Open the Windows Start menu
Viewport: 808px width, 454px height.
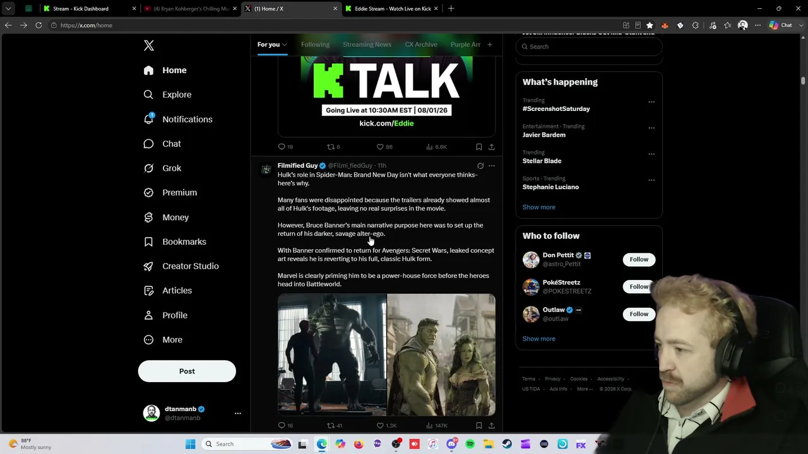[190, 444]
